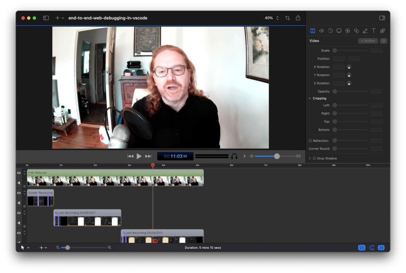Hide the fourth track with the eye

tap(19, 233)
